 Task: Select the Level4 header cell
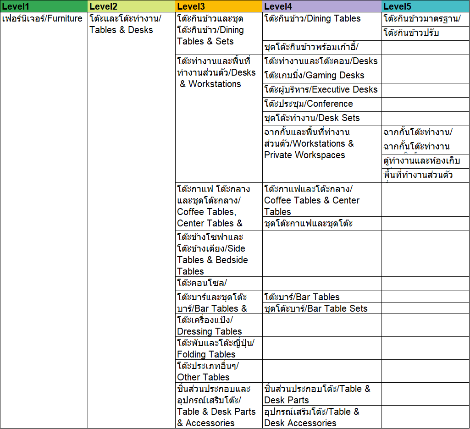coord(322,6)
